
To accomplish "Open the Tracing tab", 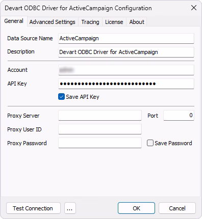I will coord(90,22).
